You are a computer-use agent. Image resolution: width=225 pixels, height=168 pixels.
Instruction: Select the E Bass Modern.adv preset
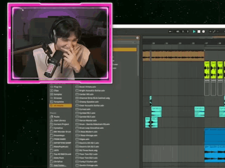tap(86, 132)
